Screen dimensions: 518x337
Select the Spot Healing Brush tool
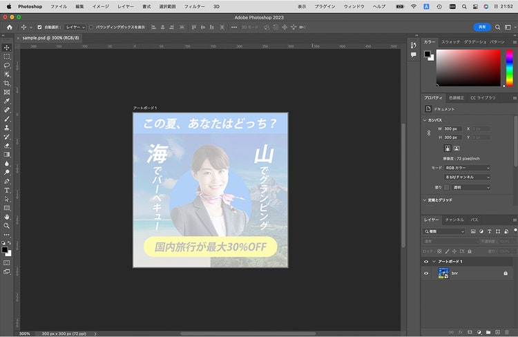[x=7, y=110]
